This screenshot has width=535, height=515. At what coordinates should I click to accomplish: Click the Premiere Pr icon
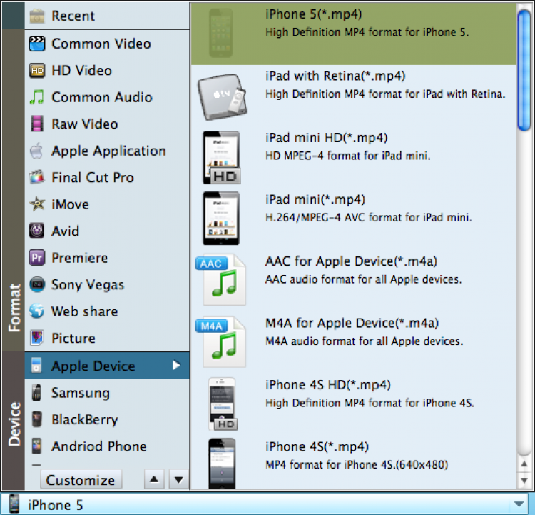[37, 258]
